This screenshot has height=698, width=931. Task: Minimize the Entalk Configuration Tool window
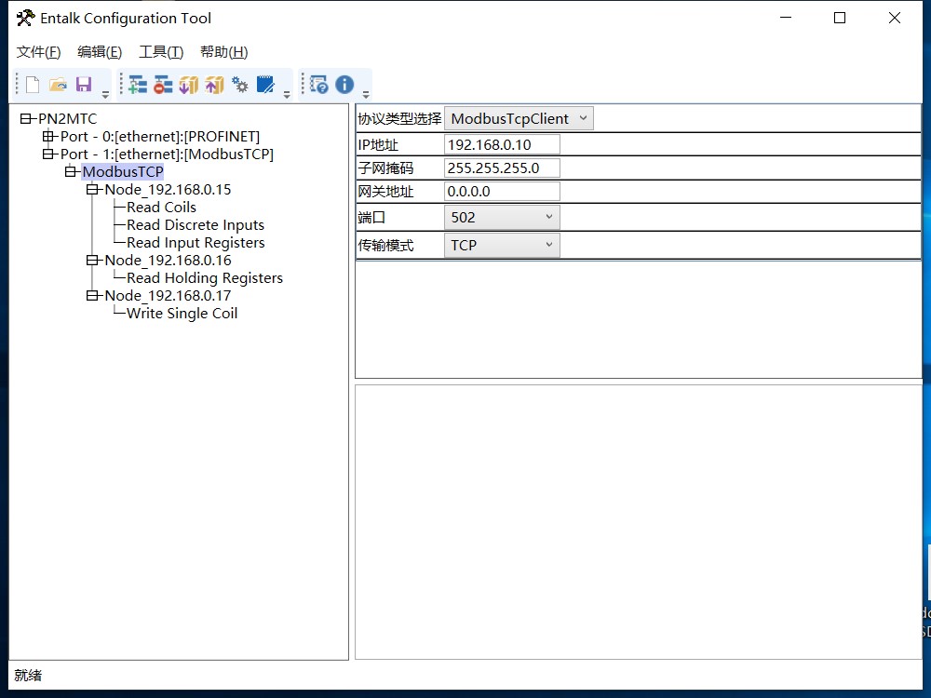(x=786, y=18)
